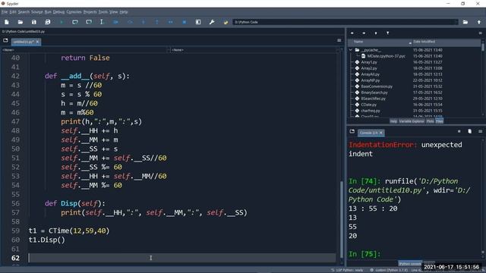Click the Run current cell toolbar icon
The width and height of the screenshot is (486, 273).
pyautogui.click(x=75, y=22)
